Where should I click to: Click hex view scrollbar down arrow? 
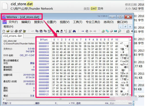pyautogui.click(x=130, y=95)
